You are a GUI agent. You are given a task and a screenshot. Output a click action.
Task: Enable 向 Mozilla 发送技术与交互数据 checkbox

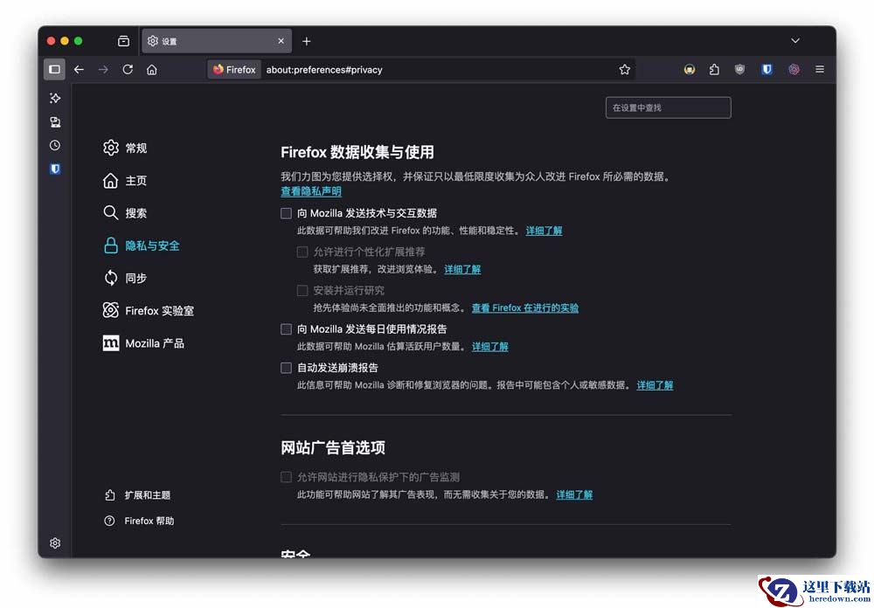[286, 213]
